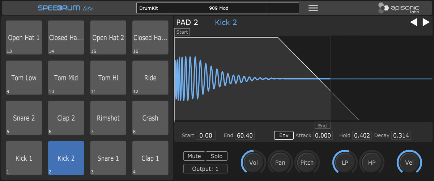Toggle Solo for the pad
This screenshot has width=434, height=181.
point(217,156)
